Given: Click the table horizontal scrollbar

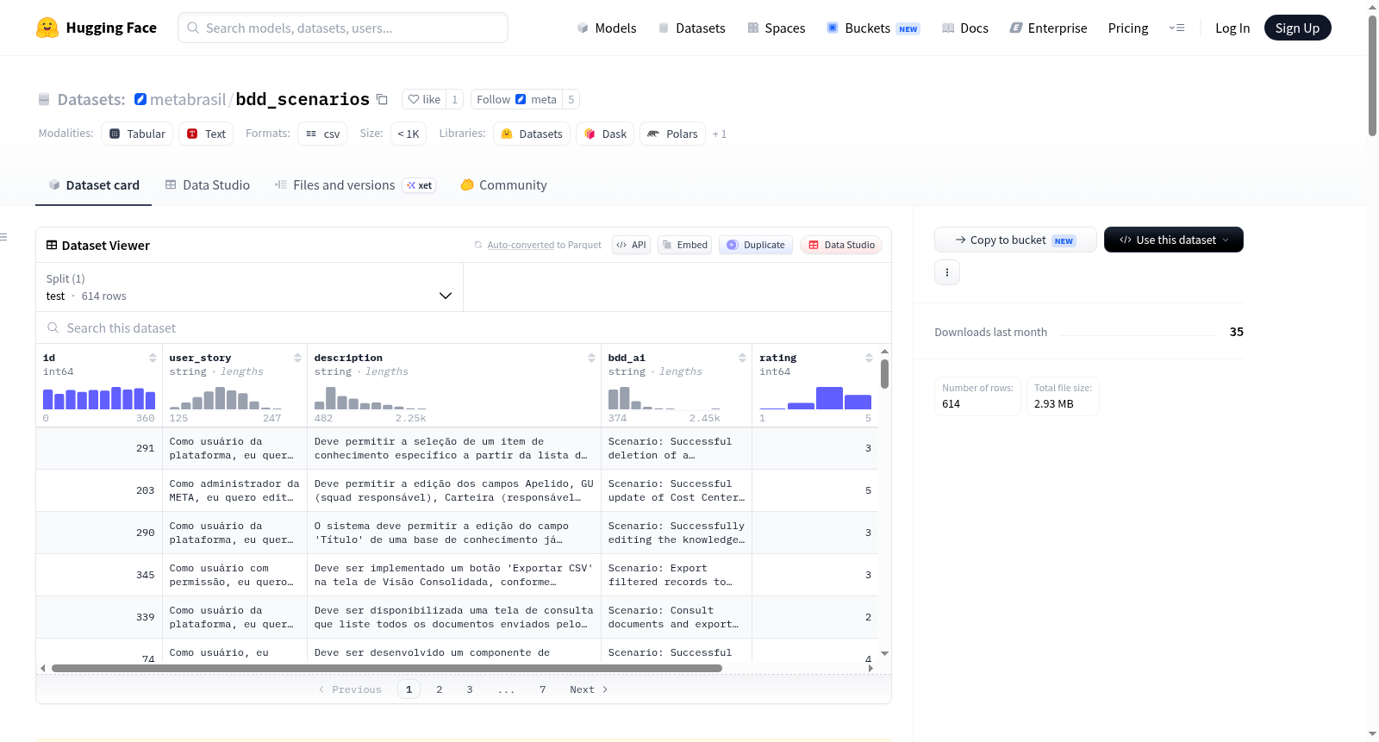Looking at the screenshot, I should [x=387, y=668].
